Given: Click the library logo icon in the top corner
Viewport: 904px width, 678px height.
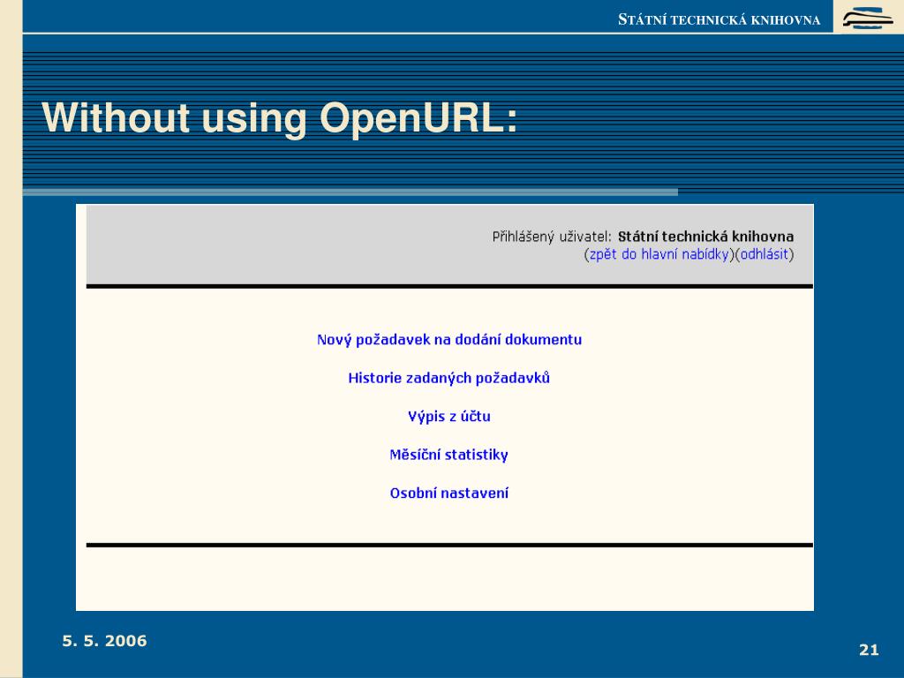Looking at the screenshot, I should pyautogui.click(x=868, y=18).
